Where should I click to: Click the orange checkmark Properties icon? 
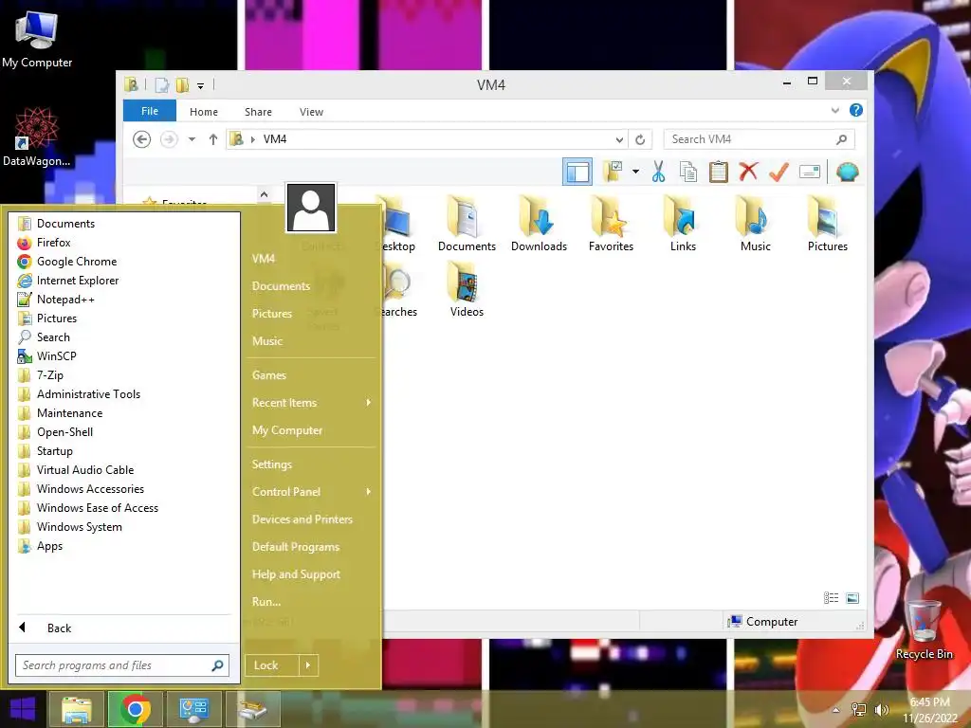tap(779, 172)
